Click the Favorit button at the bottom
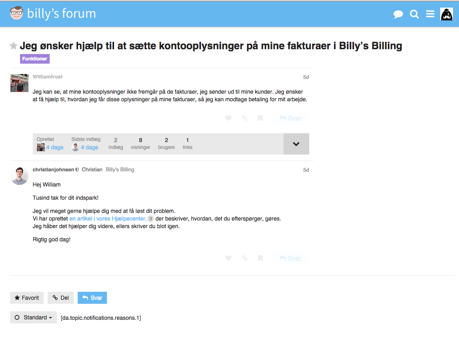The width and height of the screenshot is (459, 339). [27, 298]
